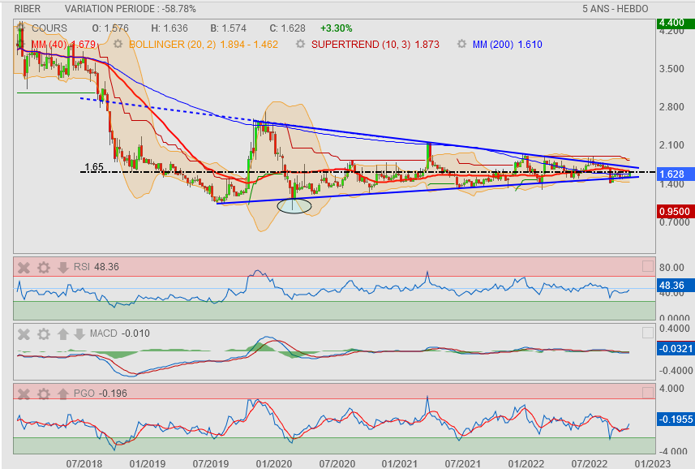This screenshot has width=695, height=469.
Task: Remove the PGO panel with its X icon
Action: pyautogui.click(x=24, y=394)
